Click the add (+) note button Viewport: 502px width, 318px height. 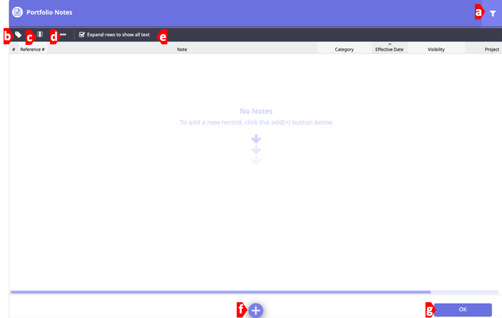[x=256, y=310]
